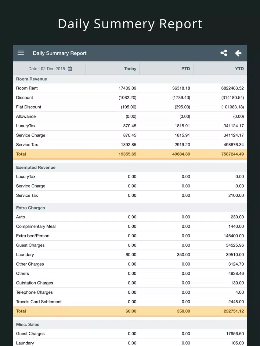The width and height of the screenshot is (260, 346).
Task: Click Room Revenue total 19355.65
Action: point(127,154)
